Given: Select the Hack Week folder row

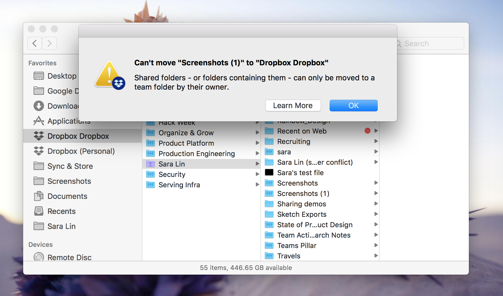Looking at the screenshot, I should point(201,123).
